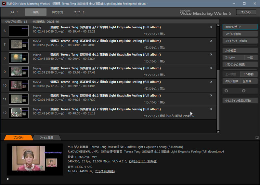Collapse the properties panel with down-arrow icon
The width and height of the screenshot is (260, 185).
click(x=257, y=138)
